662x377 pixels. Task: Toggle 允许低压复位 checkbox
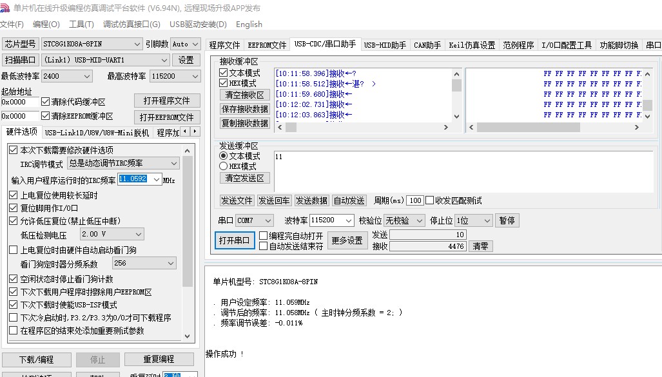coord(13,221)
